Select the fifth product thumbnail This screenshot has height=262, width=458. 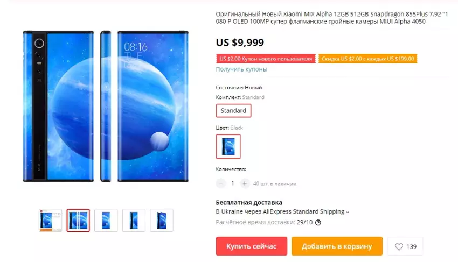pyautogui.click(x=162, y=221)
